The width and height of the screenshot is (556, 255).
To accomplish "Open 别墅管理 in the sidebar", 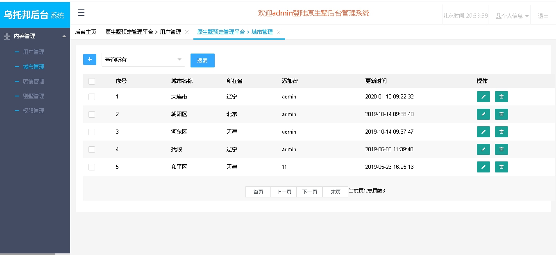I will click(34, 96).
